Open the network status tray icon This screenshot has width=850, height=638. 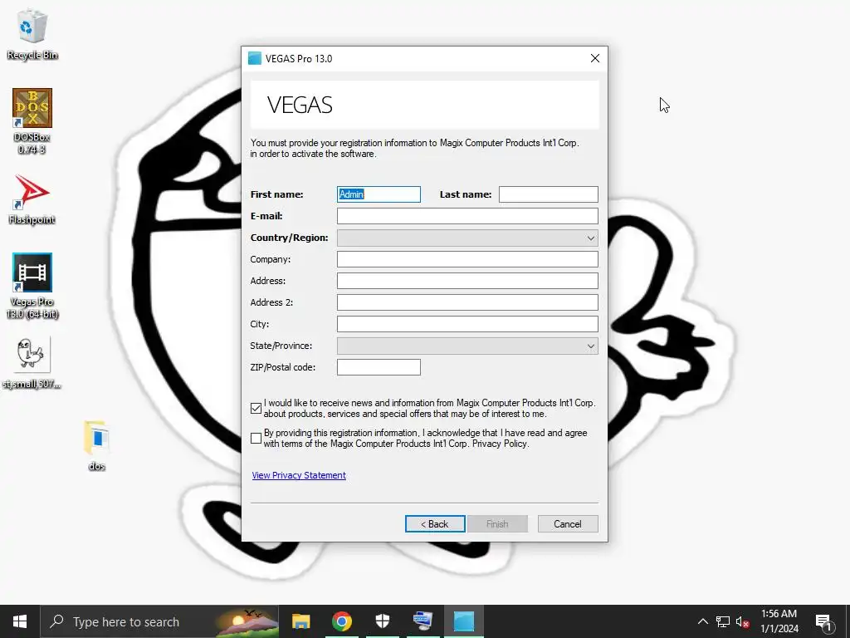pyautogui.click(x=723, y=621)
